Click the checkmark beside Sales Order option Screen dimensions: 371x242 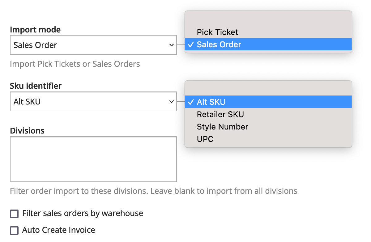coord(191,45)
